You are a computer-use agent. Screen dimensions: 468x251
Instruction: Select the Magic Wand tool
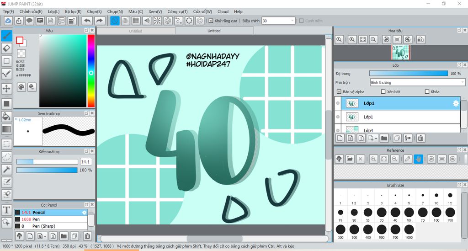tap(6, 169)
